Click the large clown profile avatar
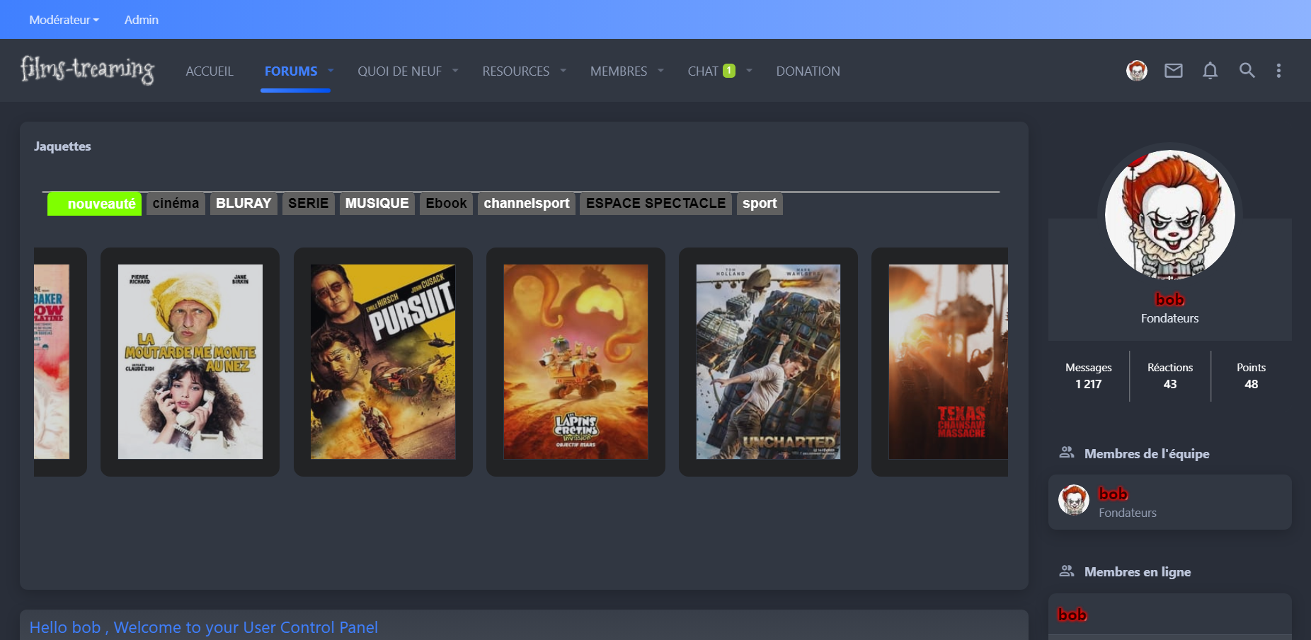This screenshot has width=1311, height=640. pos(1170,215)
